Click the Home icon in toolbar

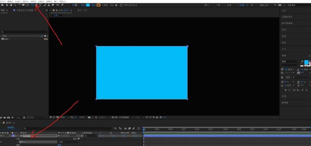click(2, 5)
